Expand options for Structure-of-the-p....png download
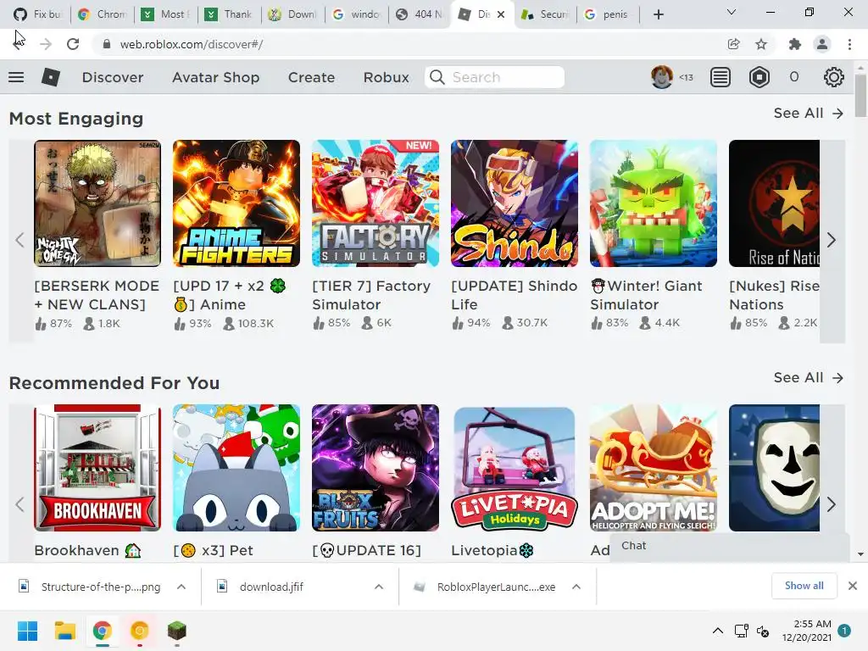868x651 pixels. (181, 587)
